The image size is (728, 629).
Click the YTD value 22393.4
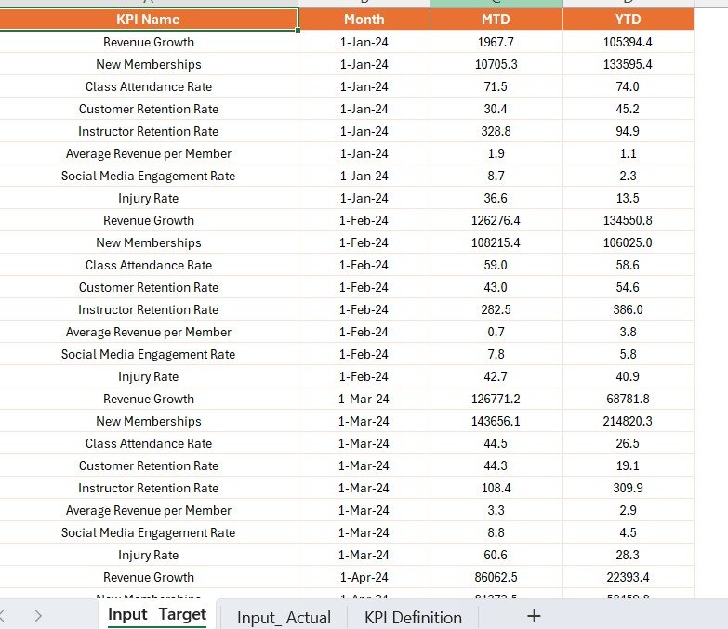pyautogui.click(x=628, y=576)
